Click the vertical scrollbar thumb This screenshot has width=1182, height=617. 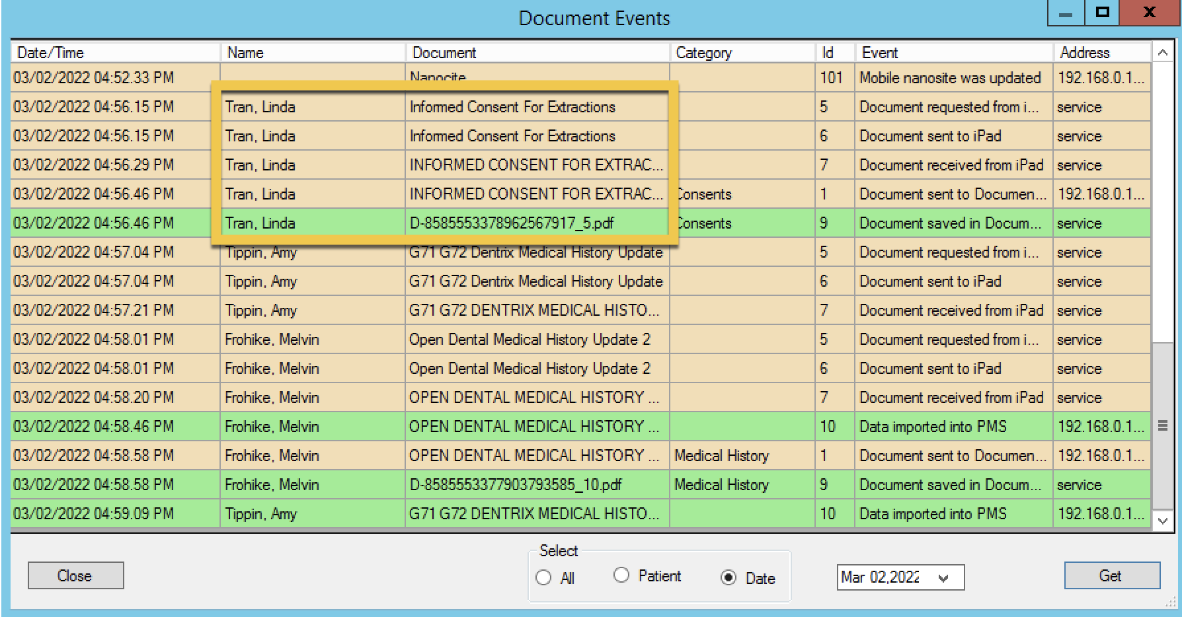coord(1162,426)
